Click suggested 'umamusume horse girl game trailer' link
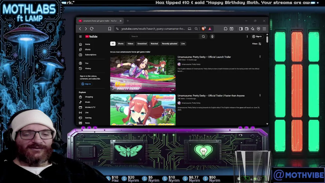Screen dimensions: 325x183 (135, 52)
